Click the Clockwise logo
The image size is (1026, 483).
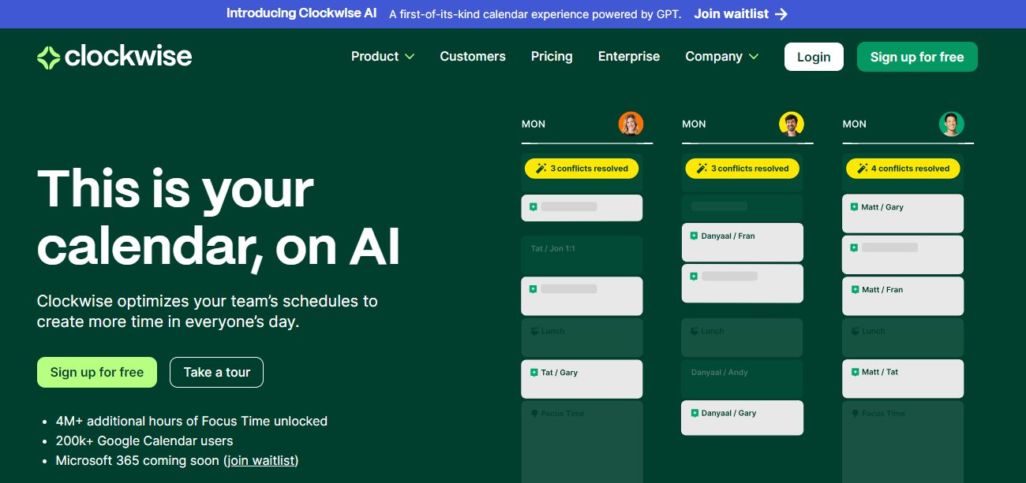tap(114, 57)
